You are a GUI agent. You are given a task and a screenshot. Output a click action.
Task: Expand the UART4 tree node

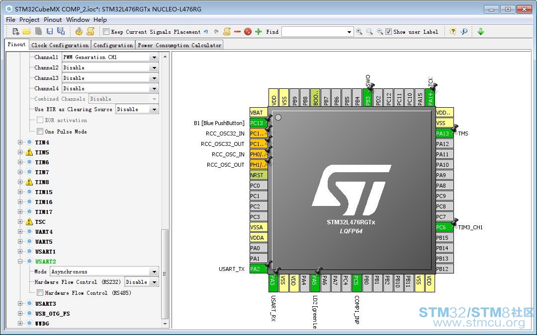20,231
